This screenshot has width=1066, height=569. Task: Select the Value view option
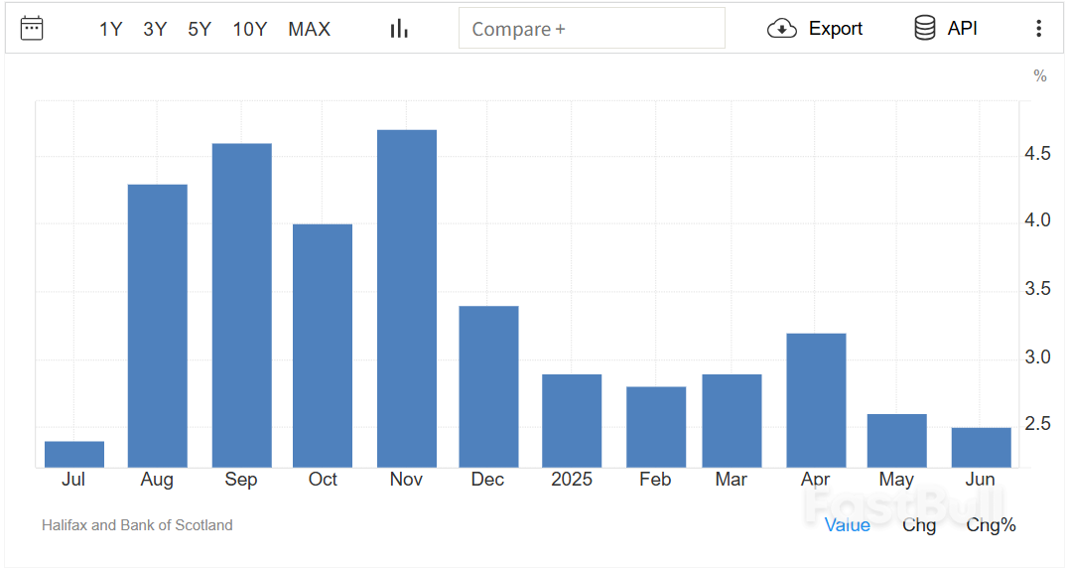[x=847, y=525]
